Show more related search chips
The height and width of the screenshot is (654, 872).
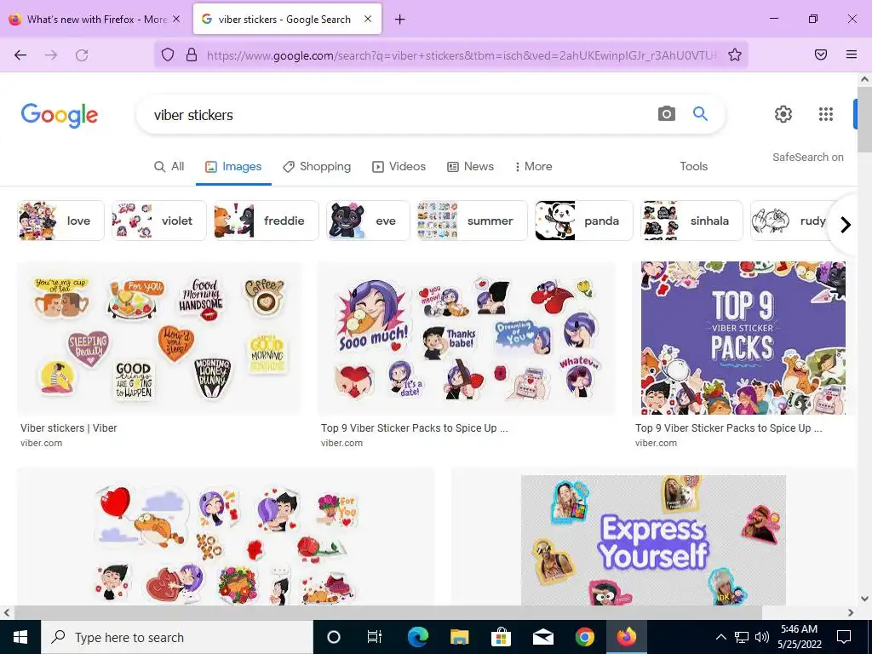(x=846, y=224)
